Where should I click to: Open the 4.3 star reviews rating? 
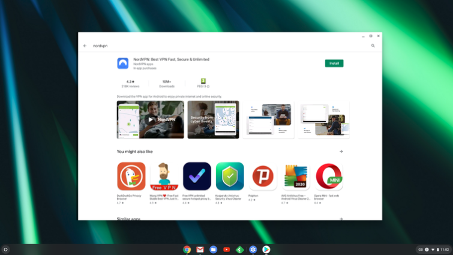130,83
